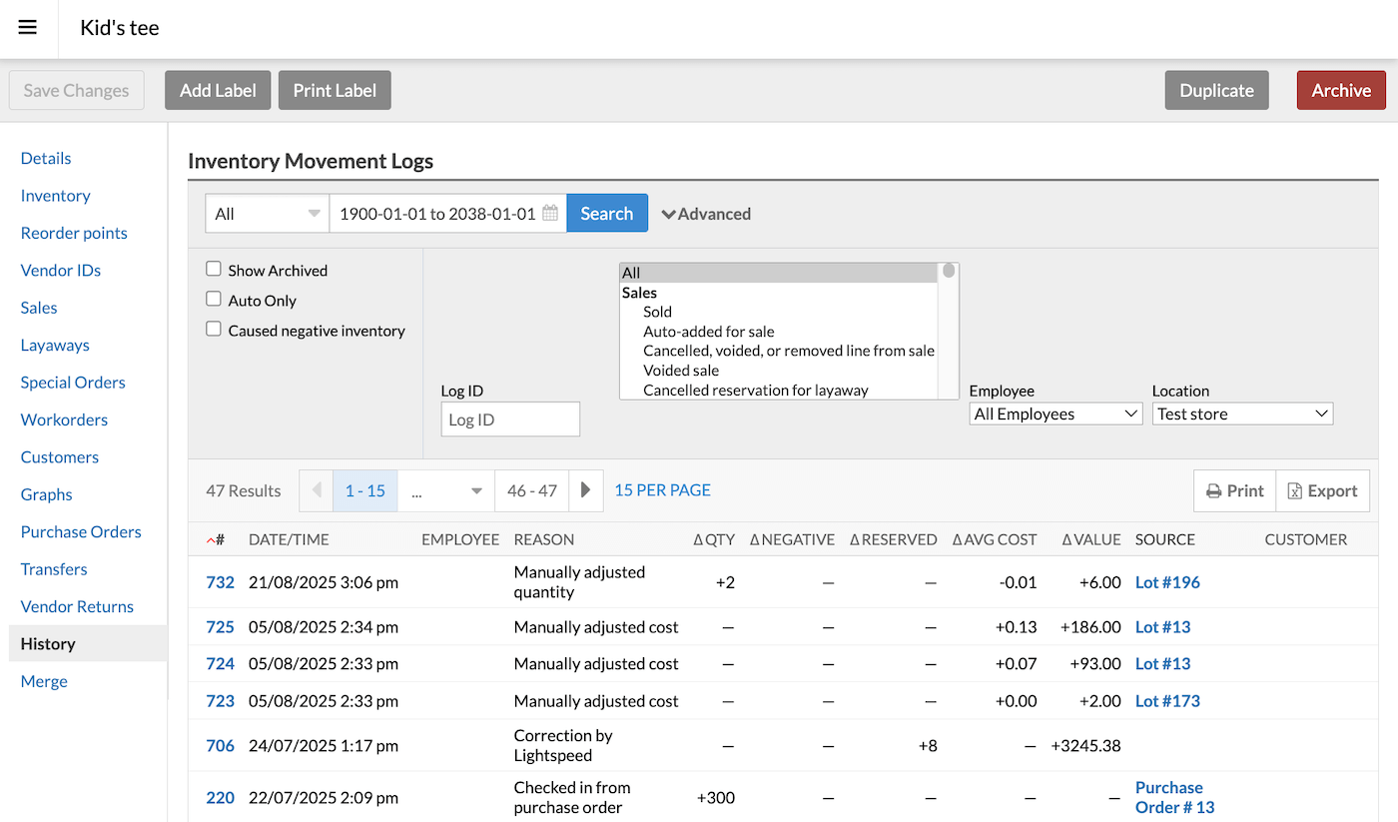The height and width of the screenshot is (822, 1398).
Task: Export logs to spreadsheet
Action: pos(1322,491)
